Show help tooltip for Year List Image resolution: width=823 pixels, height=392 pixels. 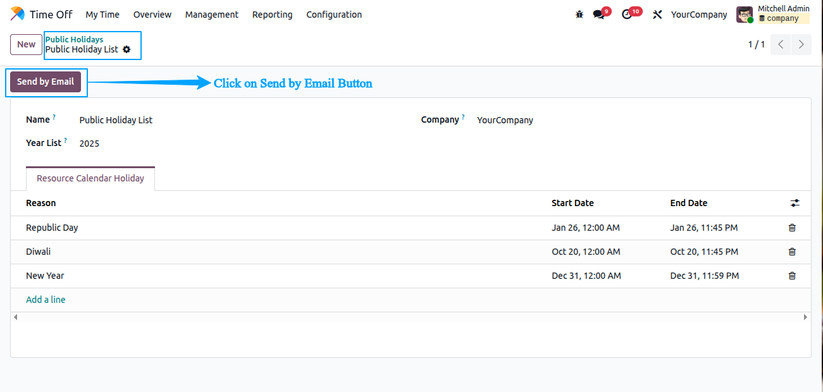coord(65,140)
